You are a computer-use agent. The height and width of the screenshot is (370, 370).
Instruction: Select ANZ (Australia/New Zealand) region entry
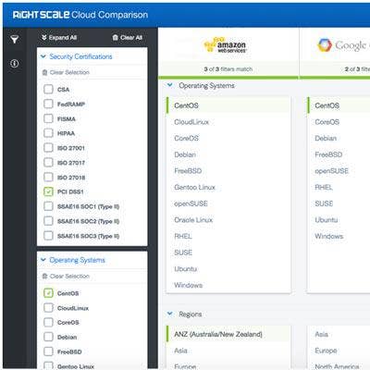pos(228,334)
